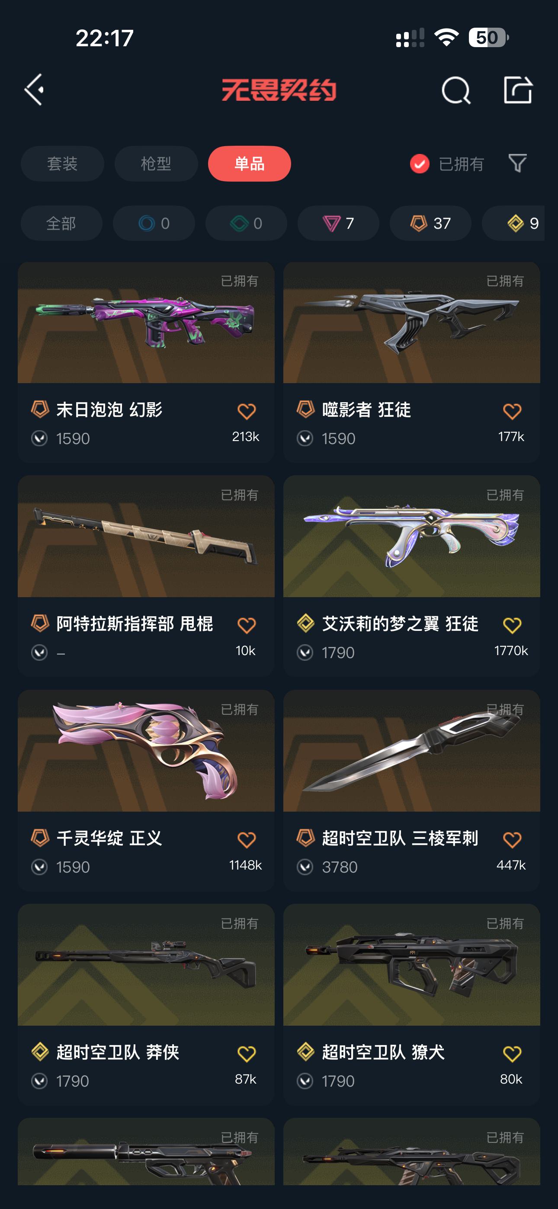Screen dimensions: 558x1209
Task: Open 超时空卫队 獠犬 skin image
Action: pyautogui.click(x=411, y=965)
